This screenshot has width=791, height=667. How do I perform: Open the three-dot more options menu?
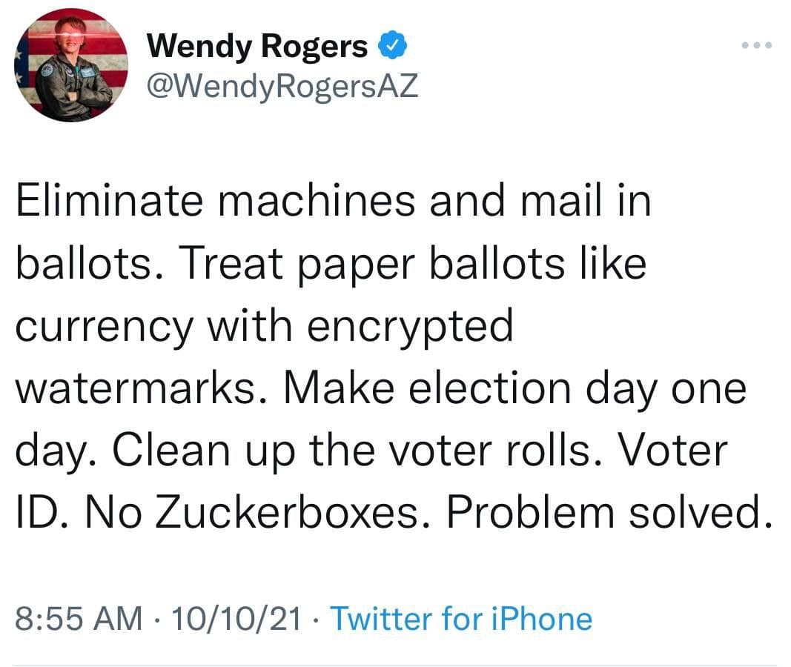coord(757,46)
